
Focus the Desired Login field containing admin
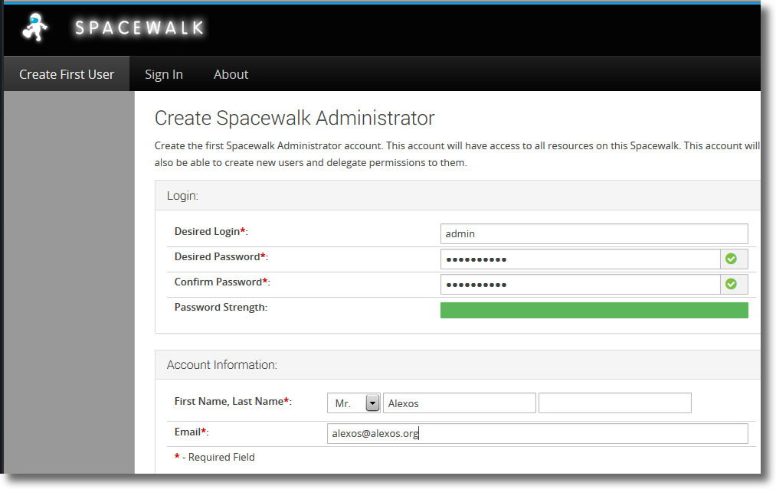pyautogui.click(x=594, y=234)
